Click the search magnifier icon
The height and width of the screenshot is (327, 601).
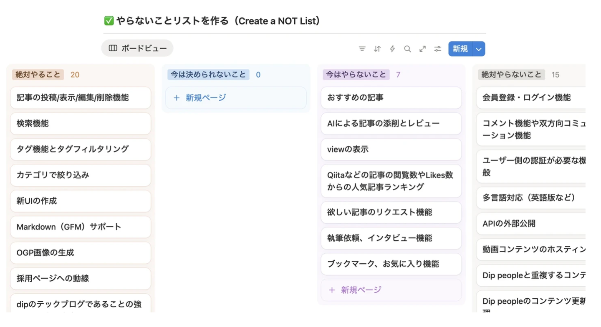[x=407, y=49]
